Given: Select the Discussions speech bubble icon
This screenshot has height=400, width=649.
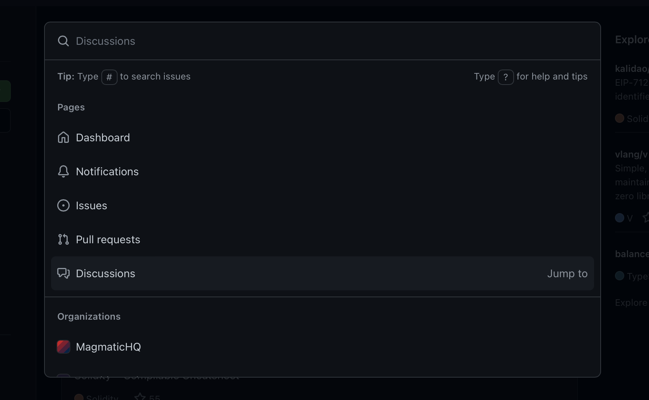Looking at the screenshot, I should (x=63, y=273).
